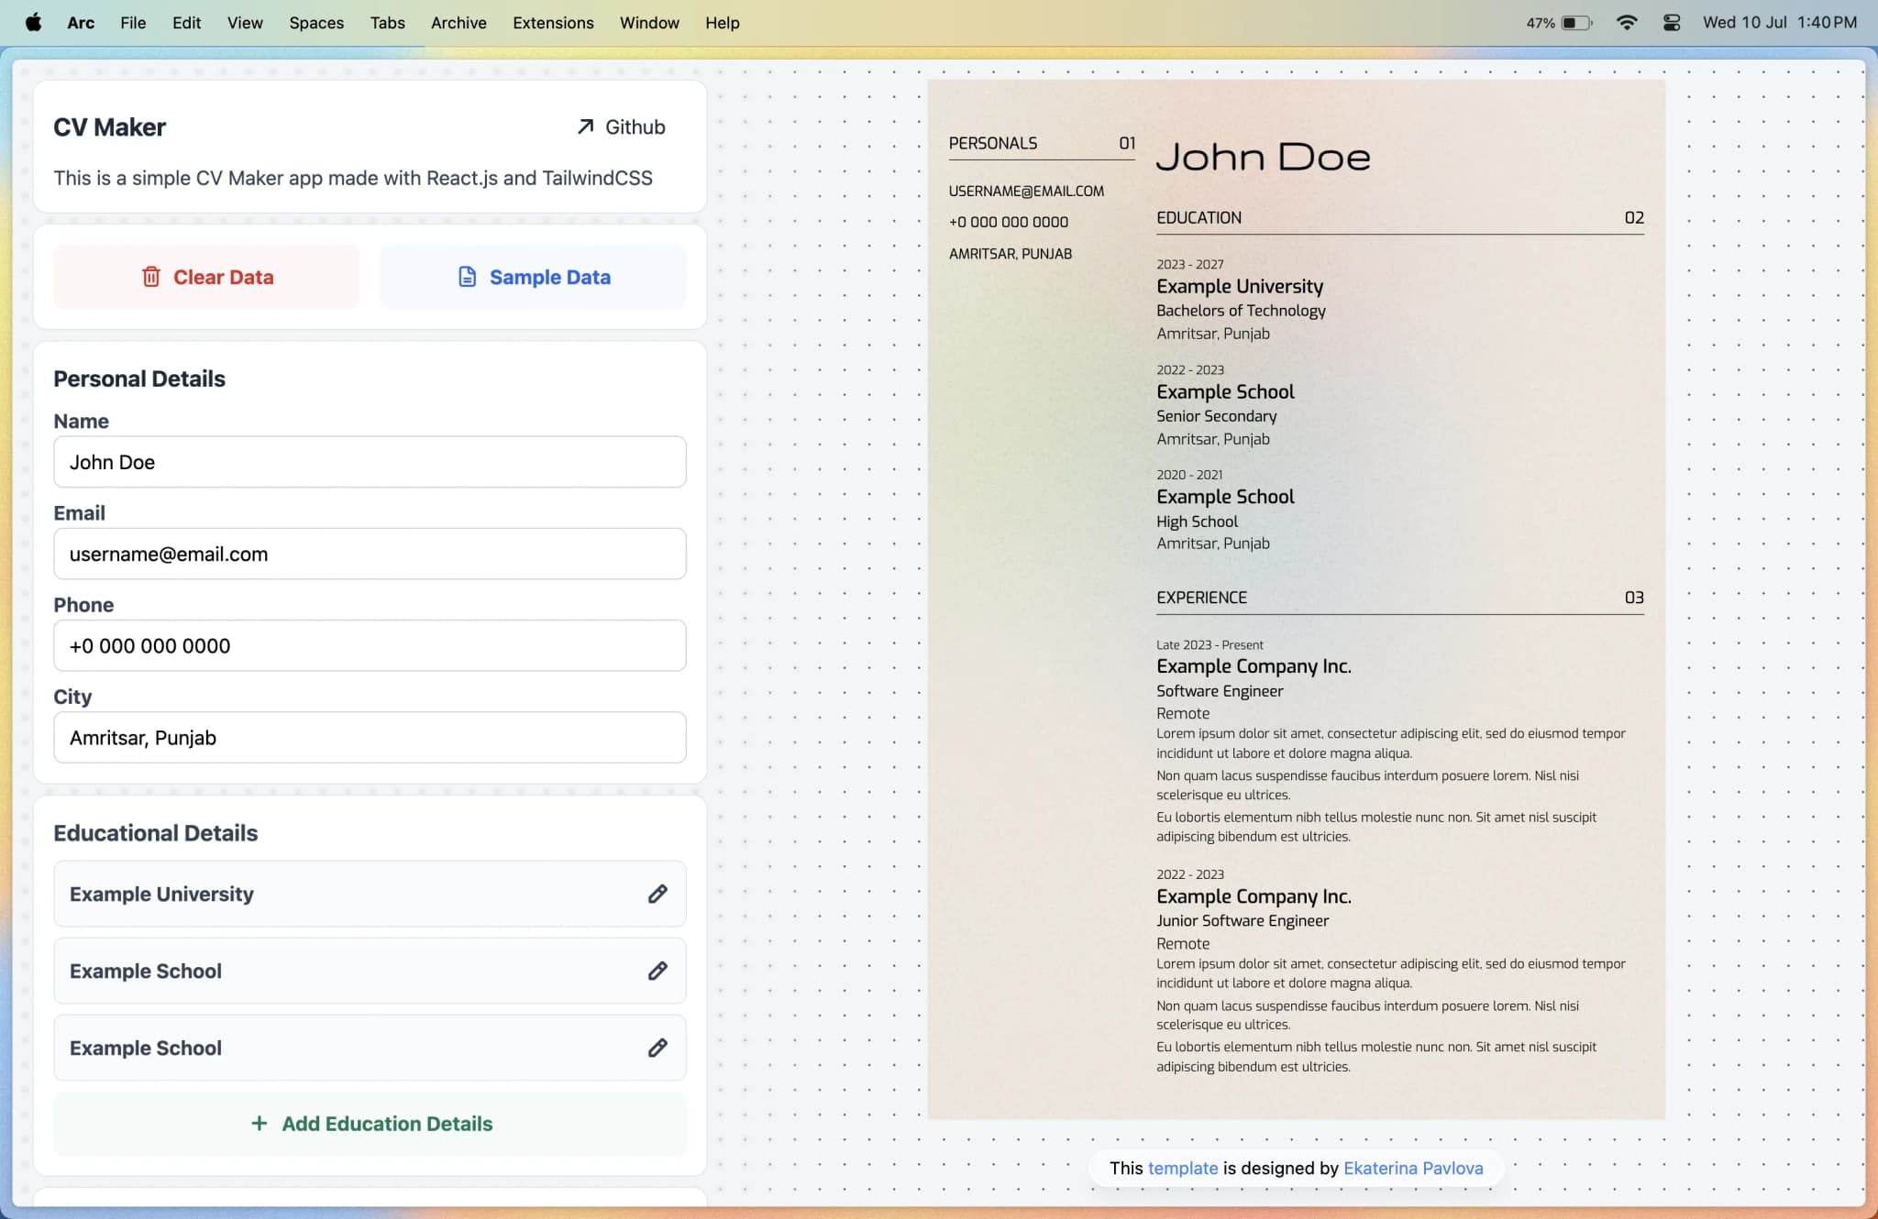Select the Email input field
Image resolution: width=1878 pixels, height=1219 pixels.
coord(370,555)
